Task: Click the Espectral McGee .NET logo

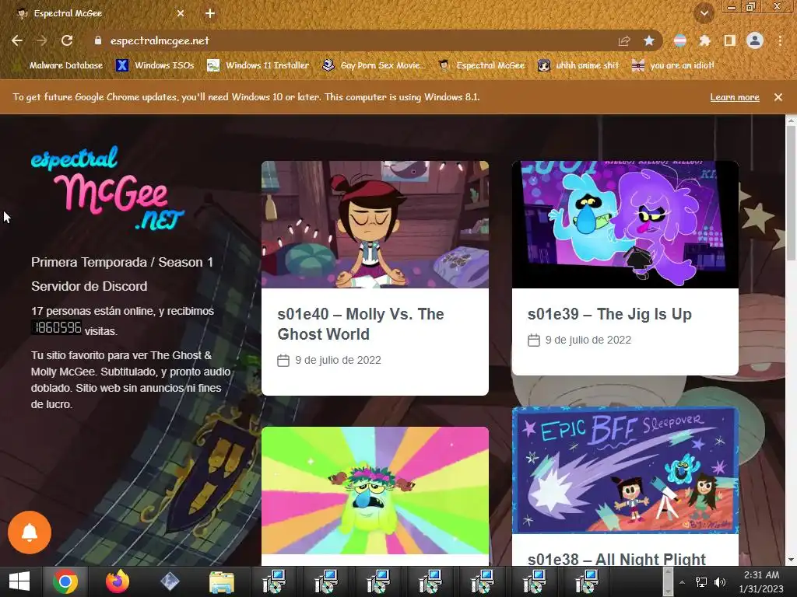Action: [x=107, y=188]
